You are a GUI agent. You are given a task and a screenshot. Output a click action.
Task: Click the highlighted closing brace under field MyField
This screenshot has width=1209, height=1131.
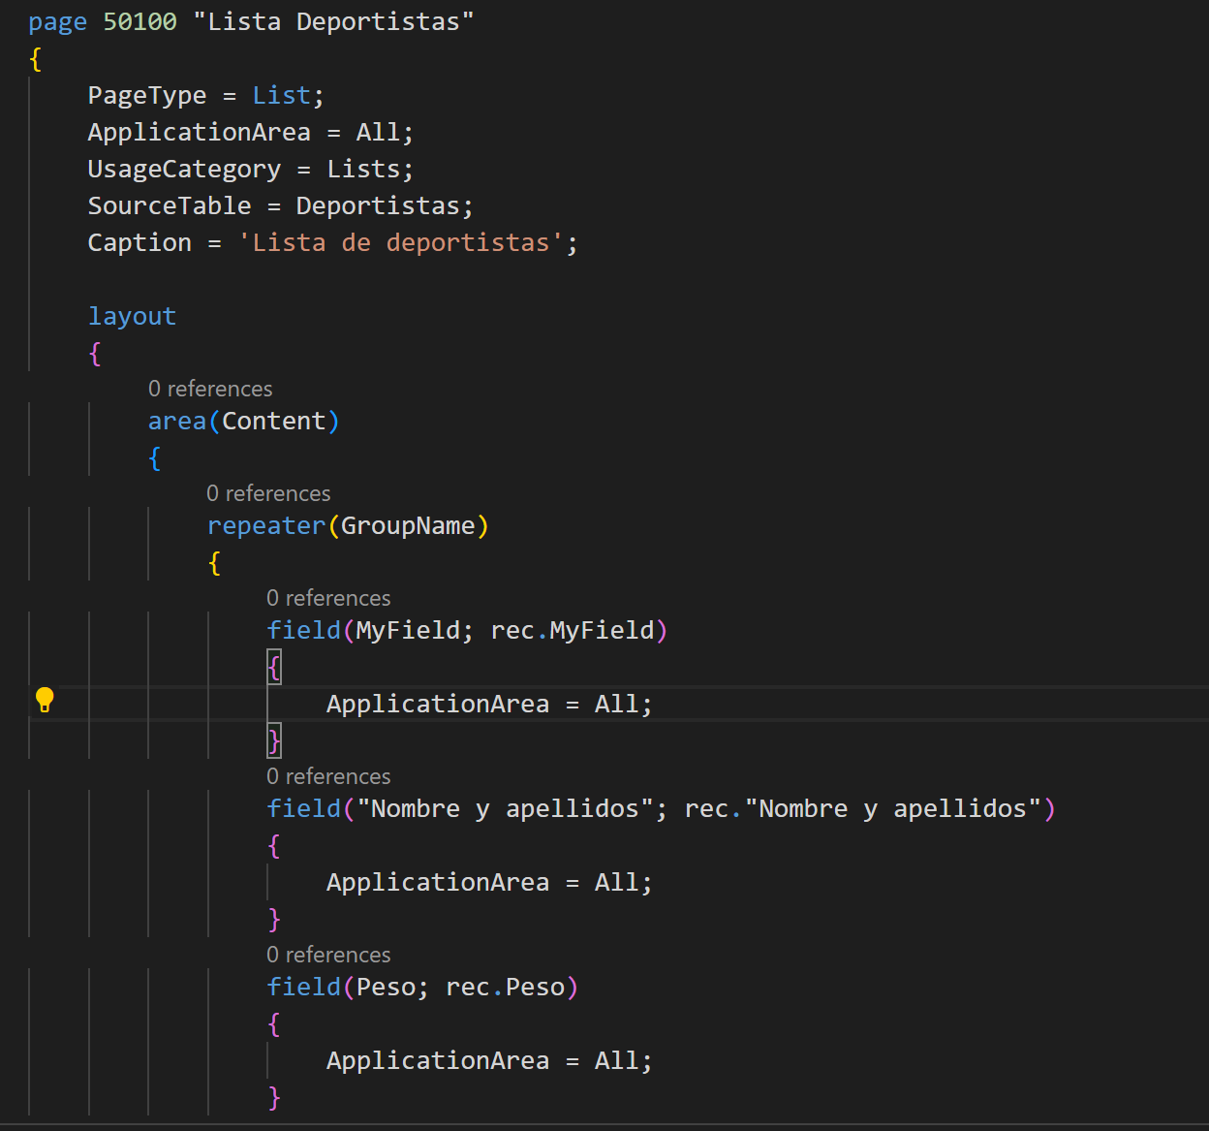274,741
